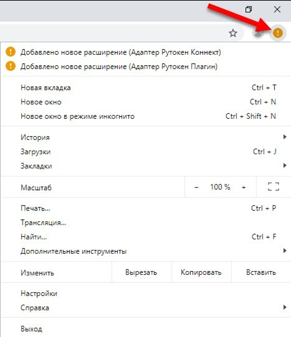Click the restore window button
291x337 pixels.
pyautogui.click(x=249, y=9)
